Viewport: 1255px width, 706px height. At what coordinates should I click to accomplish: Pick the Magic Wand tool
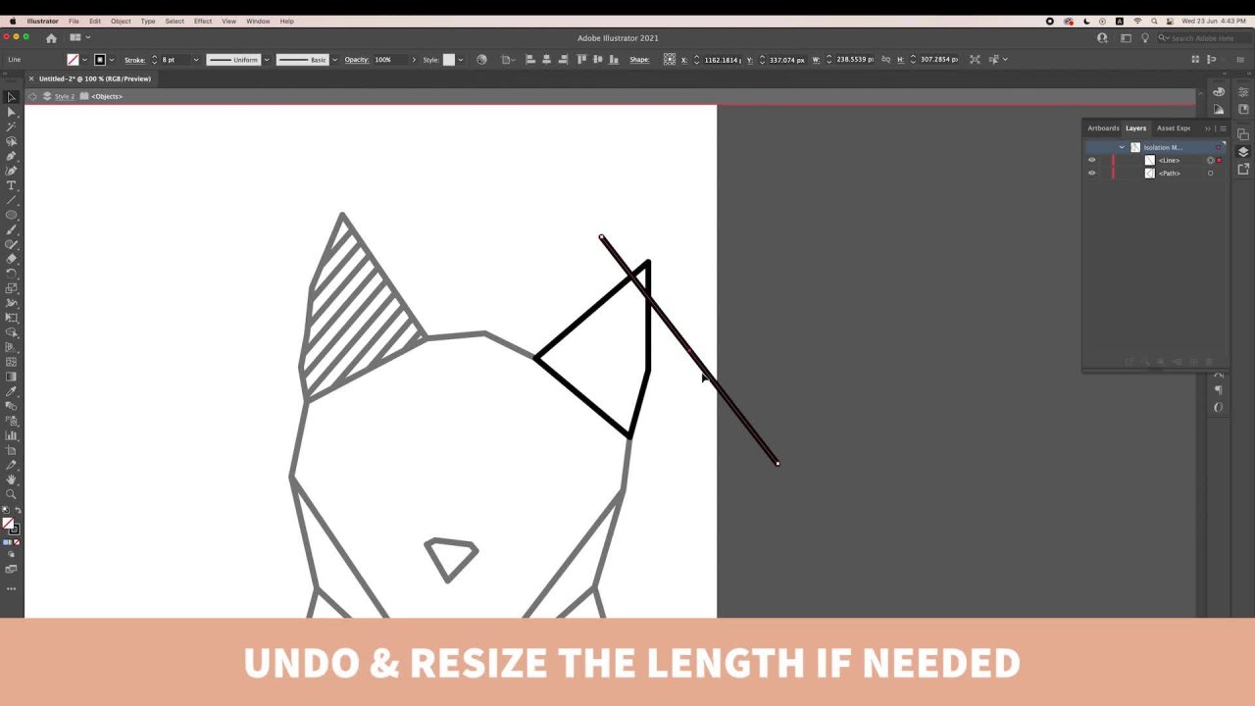click(11, 126)
